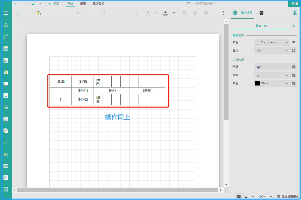
Task: Click the 粗细 input field showing 1pt
Action: tap(272, 67)
